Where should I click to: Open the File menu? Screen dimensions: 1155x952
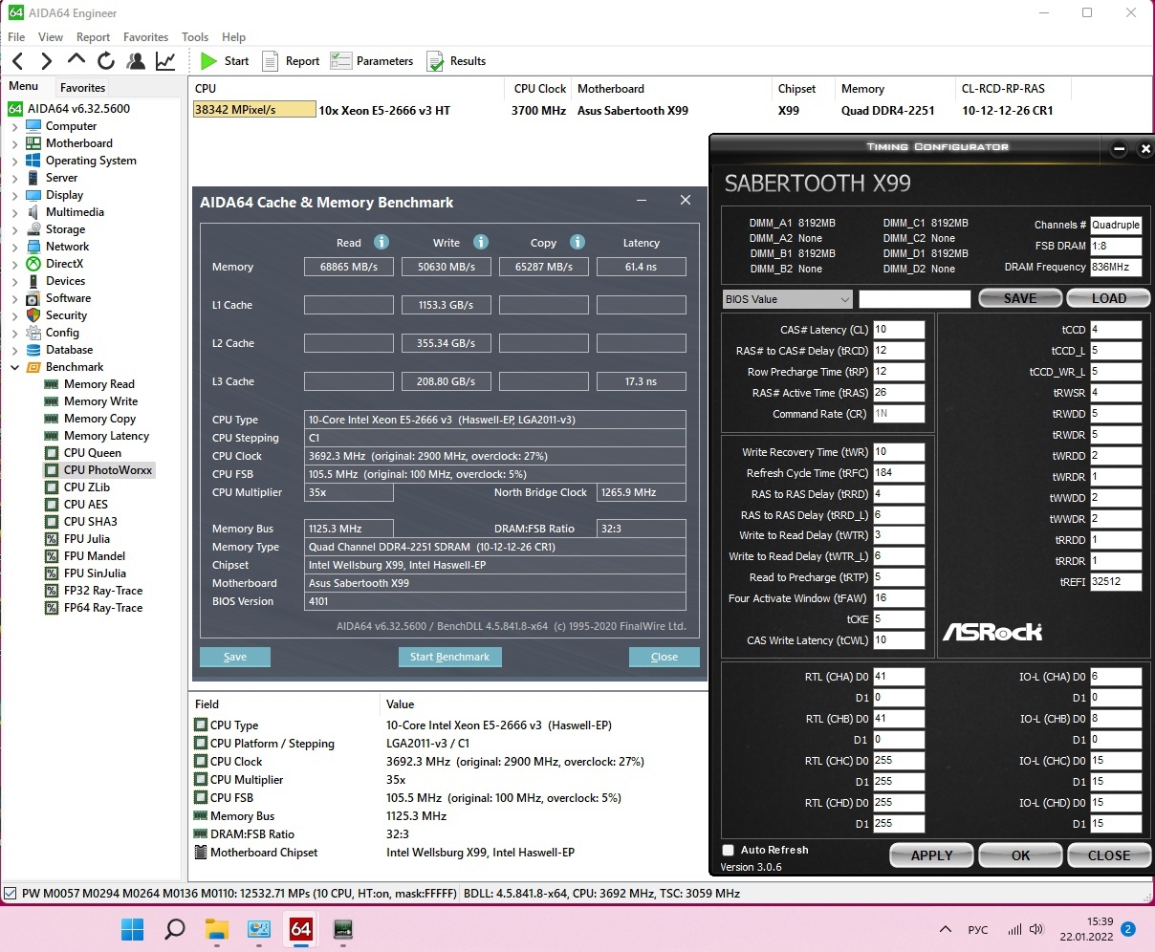pyautogui.click(x=16, y=37)
